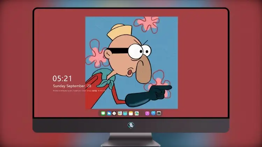Open the Keynote-style presentation icon in dock

[119, 113]
